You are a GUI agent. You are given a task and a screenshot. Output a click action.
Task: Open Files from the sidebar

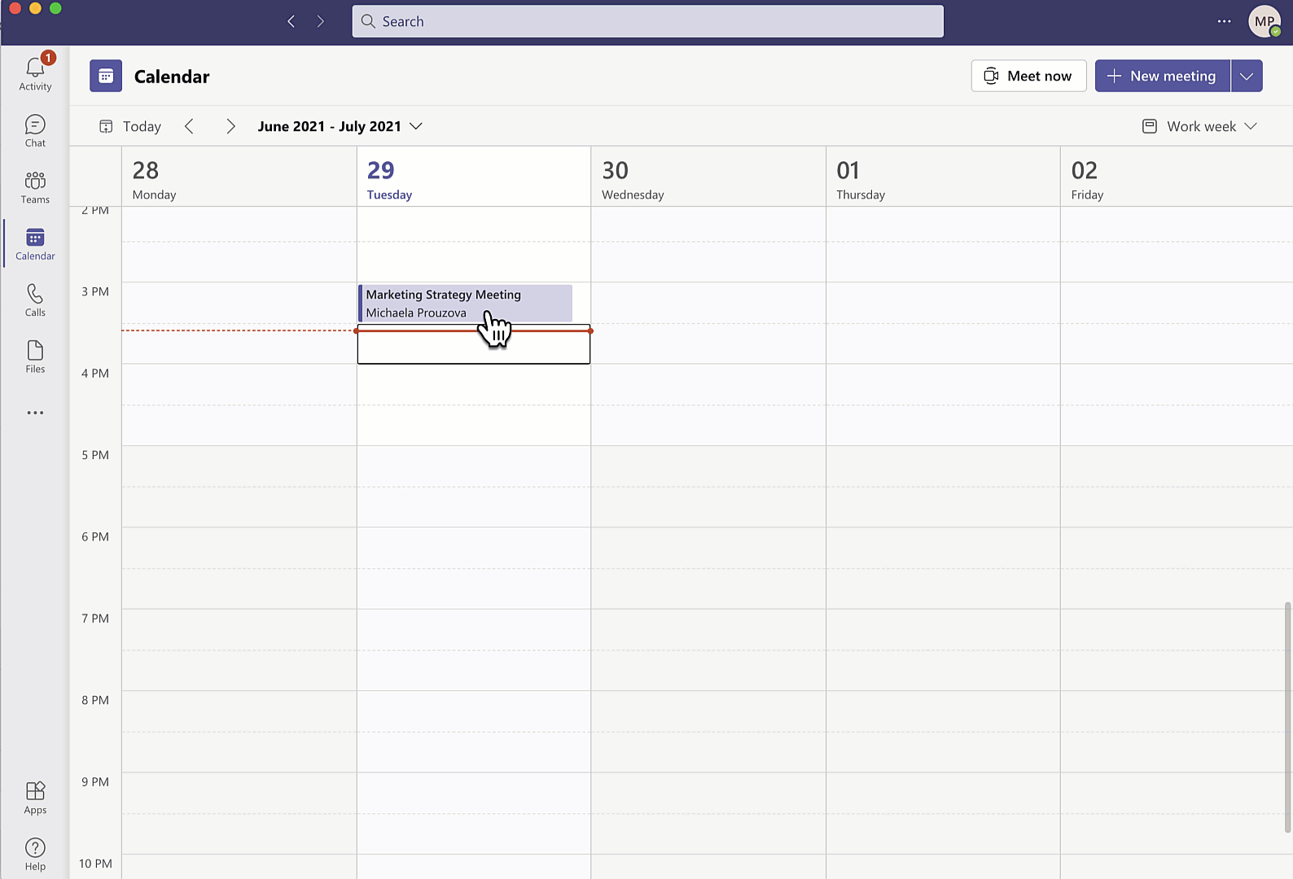(x=35, y=356)
